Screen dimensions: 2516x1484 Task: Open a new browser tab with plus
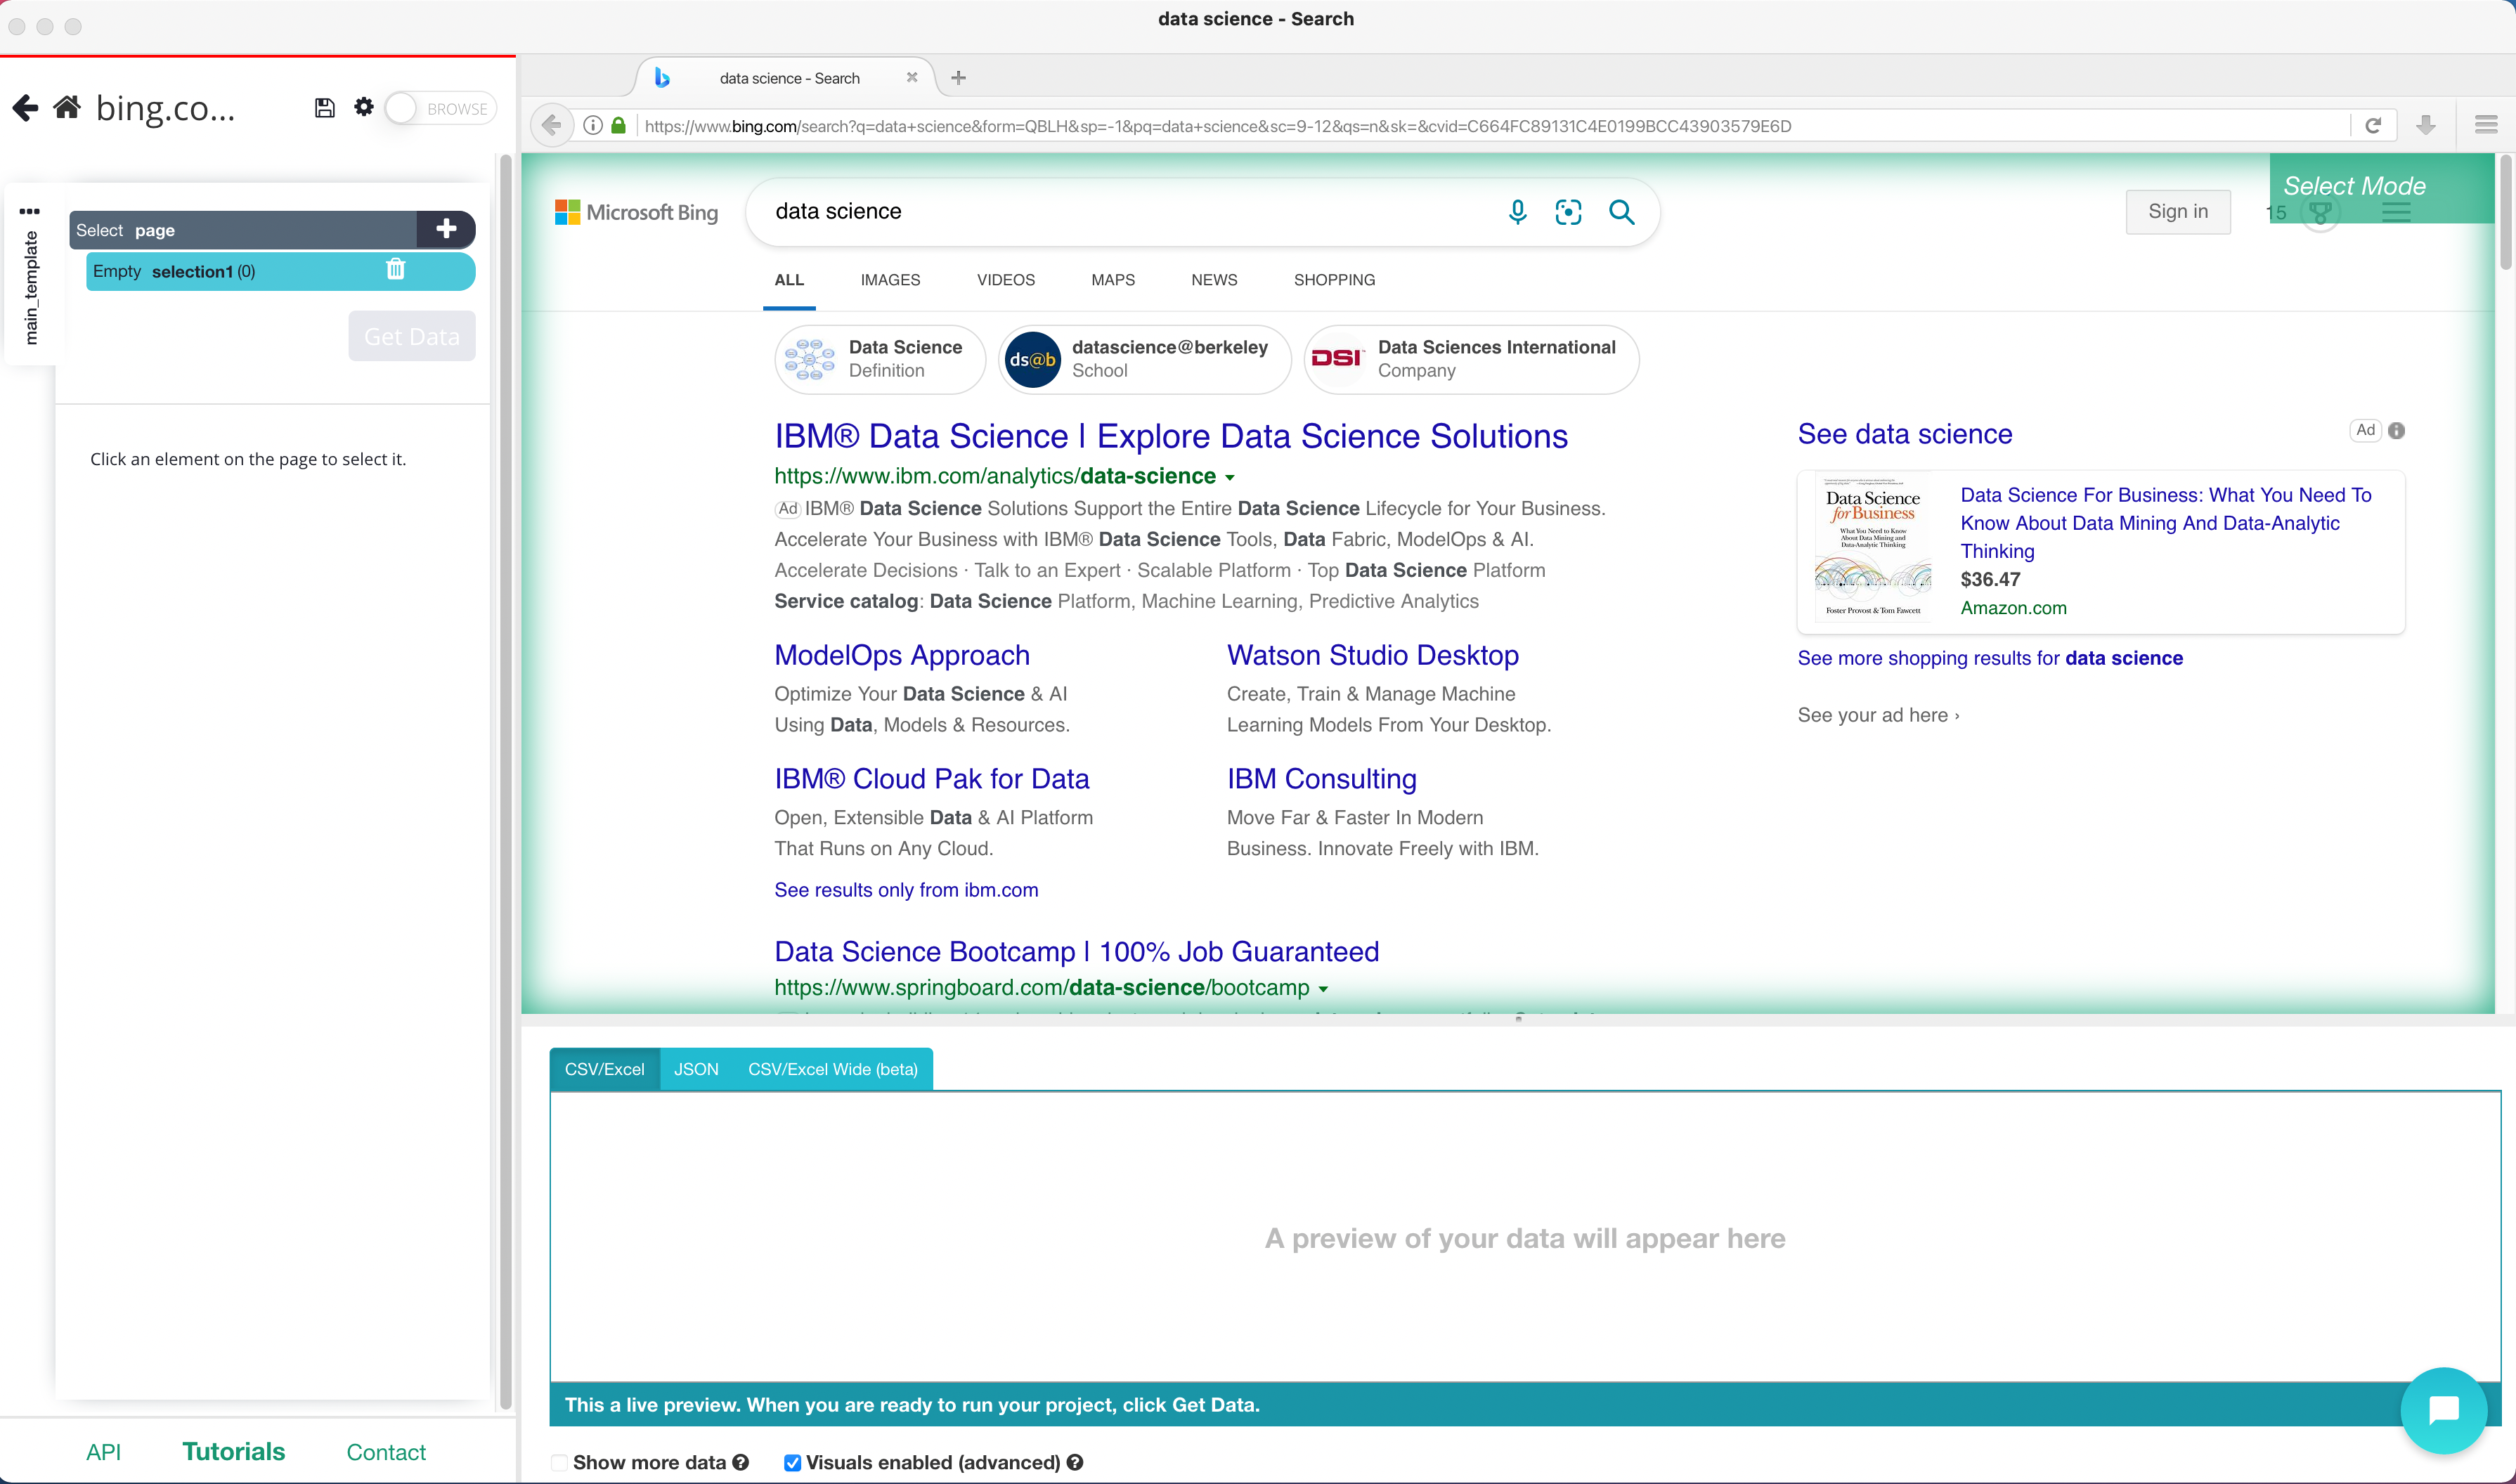pos(958,77)
